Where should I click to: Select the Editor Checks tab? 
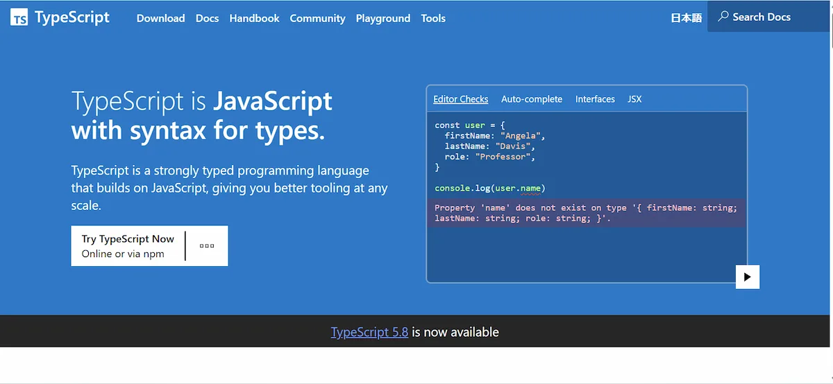pos(461,99)
